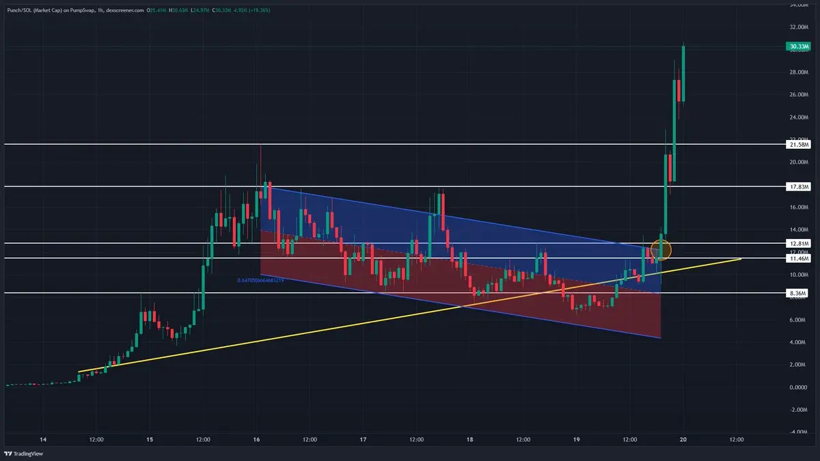Viewport: 820px width, 461px height.
Task: Click date 16 on time axis
Action: coord(257,441)
